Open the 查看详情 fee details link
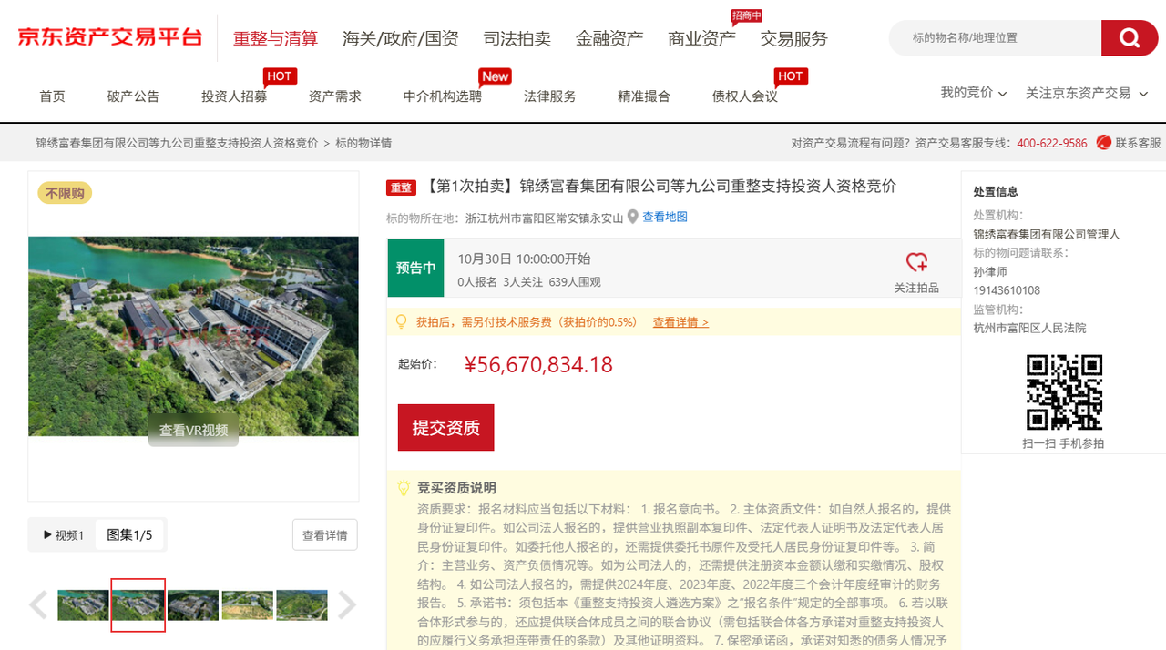 click(680, 322)
